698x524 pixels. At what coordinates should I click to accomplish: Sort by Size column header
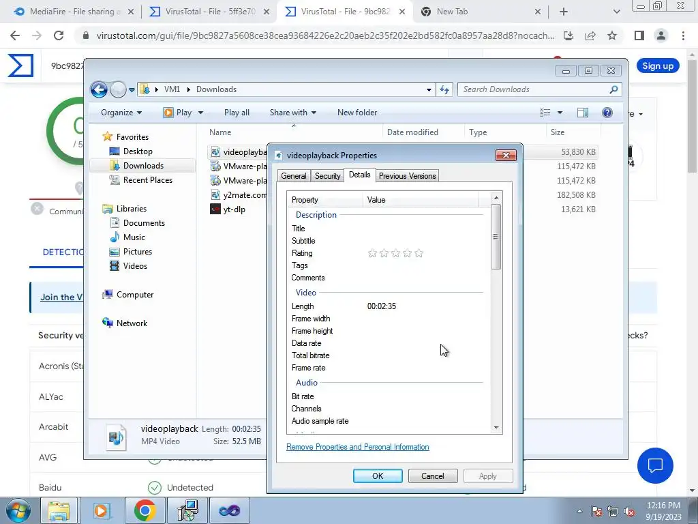pyautogui.click(x=558, y=132)
